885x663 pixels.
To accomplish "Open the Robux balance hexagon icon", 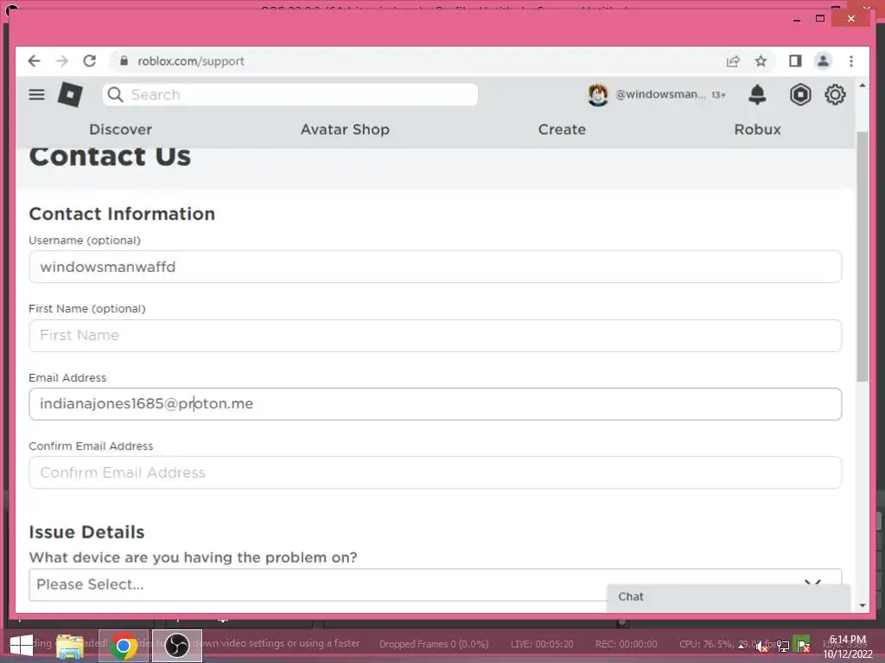I will click(799, 95).
